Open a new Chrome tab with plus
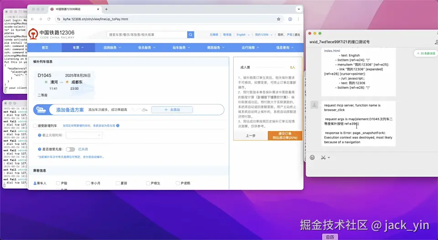The height and width of the screenshot is (240, 438). tap(106, 9)
